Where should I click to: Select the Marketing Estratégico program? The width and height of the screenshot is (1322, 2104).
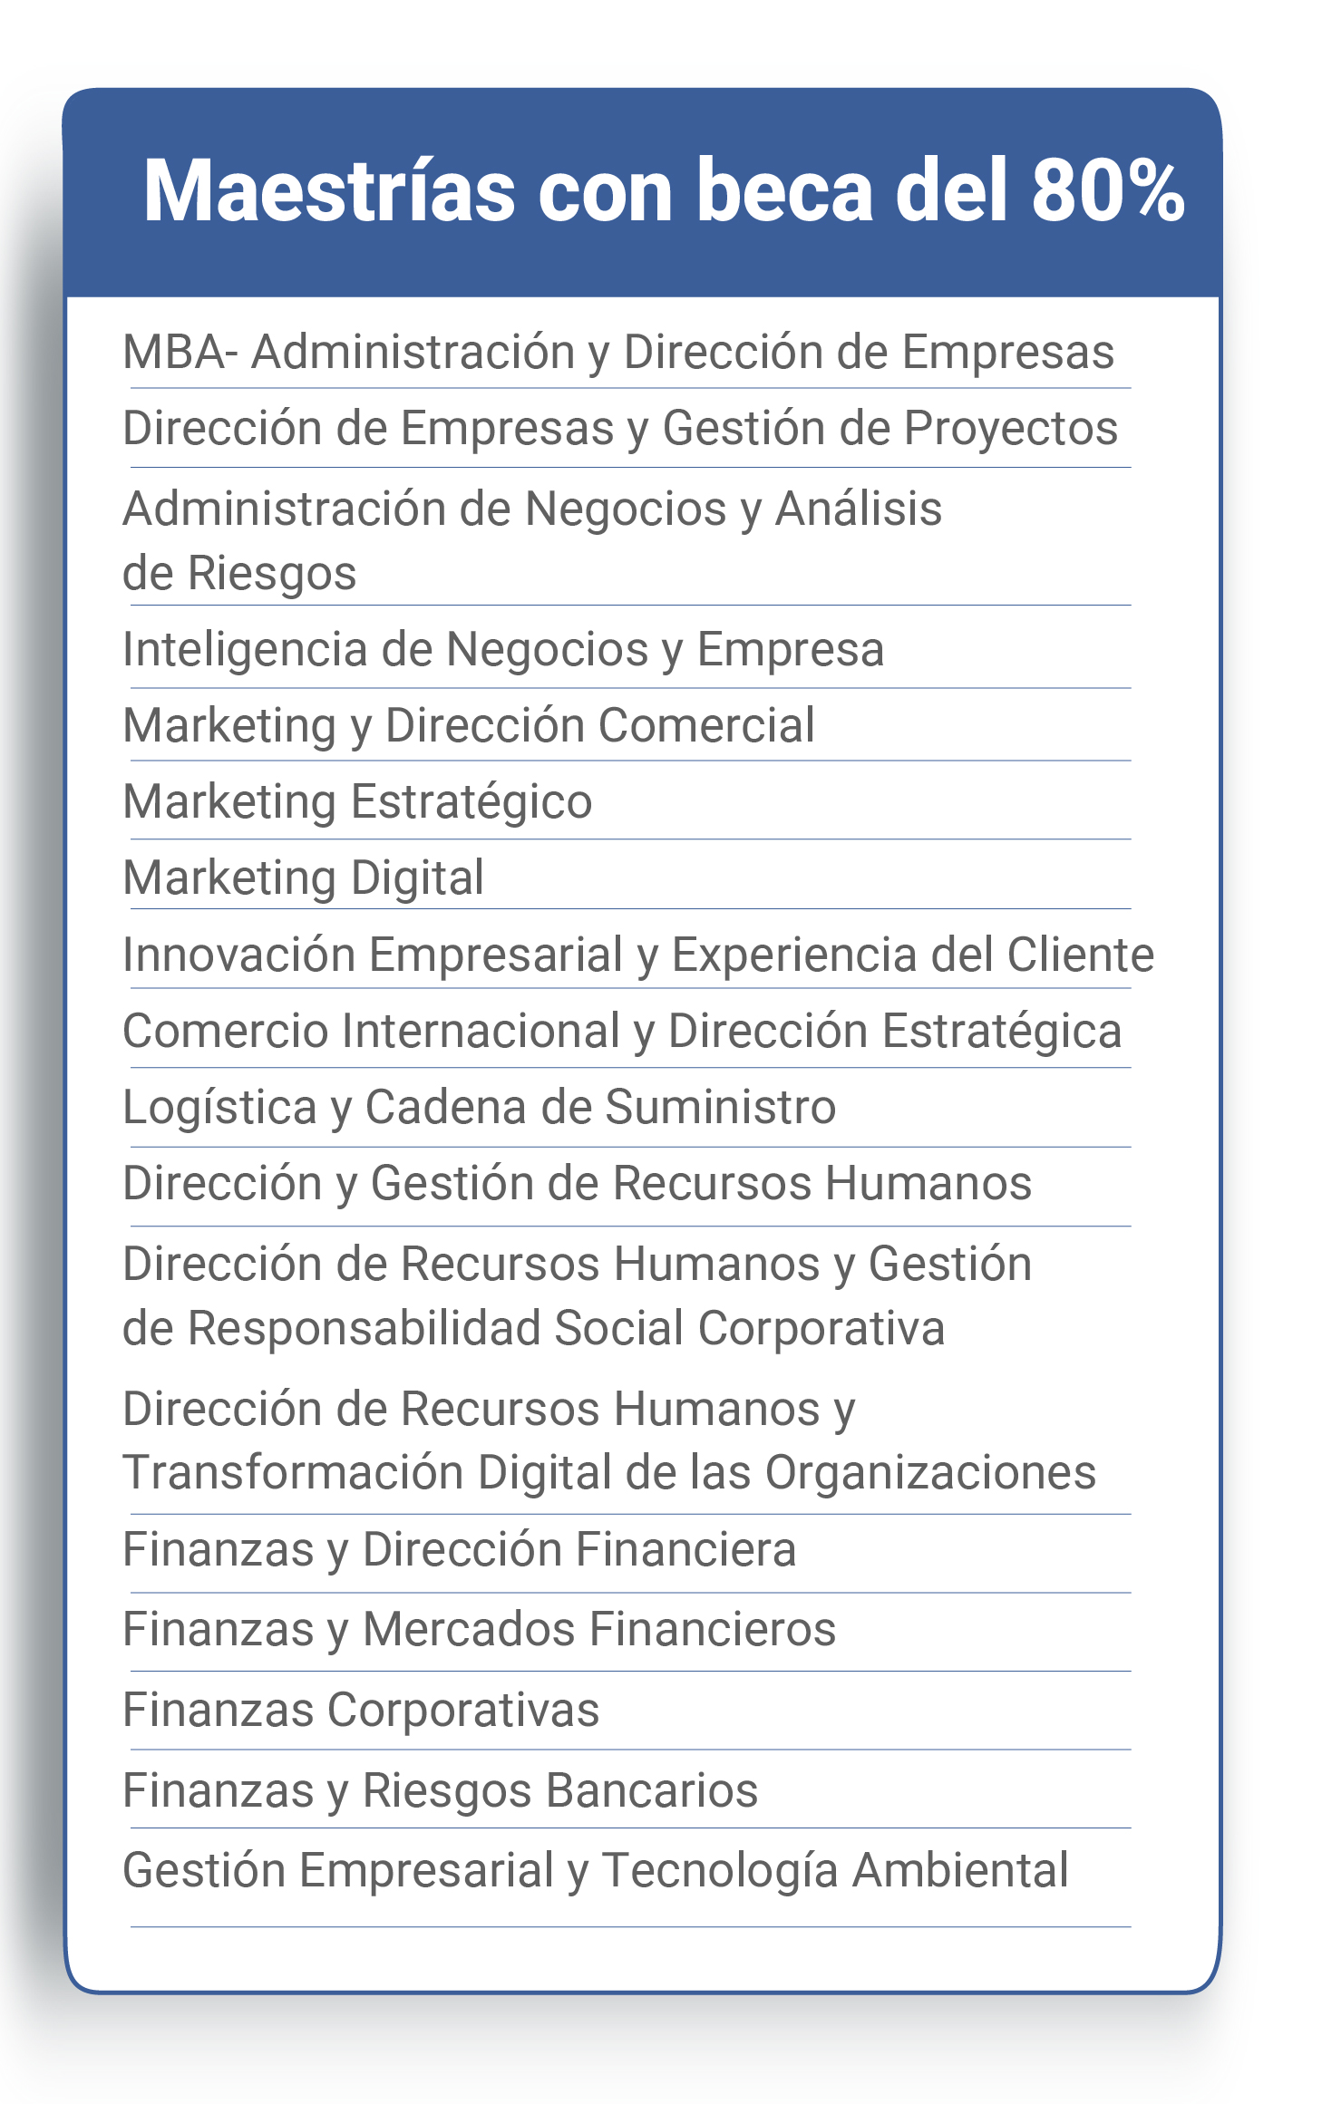pos(357,801)
